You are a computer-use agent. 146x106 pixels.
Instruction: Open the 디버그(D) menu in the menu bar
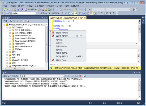click(50, 6)
